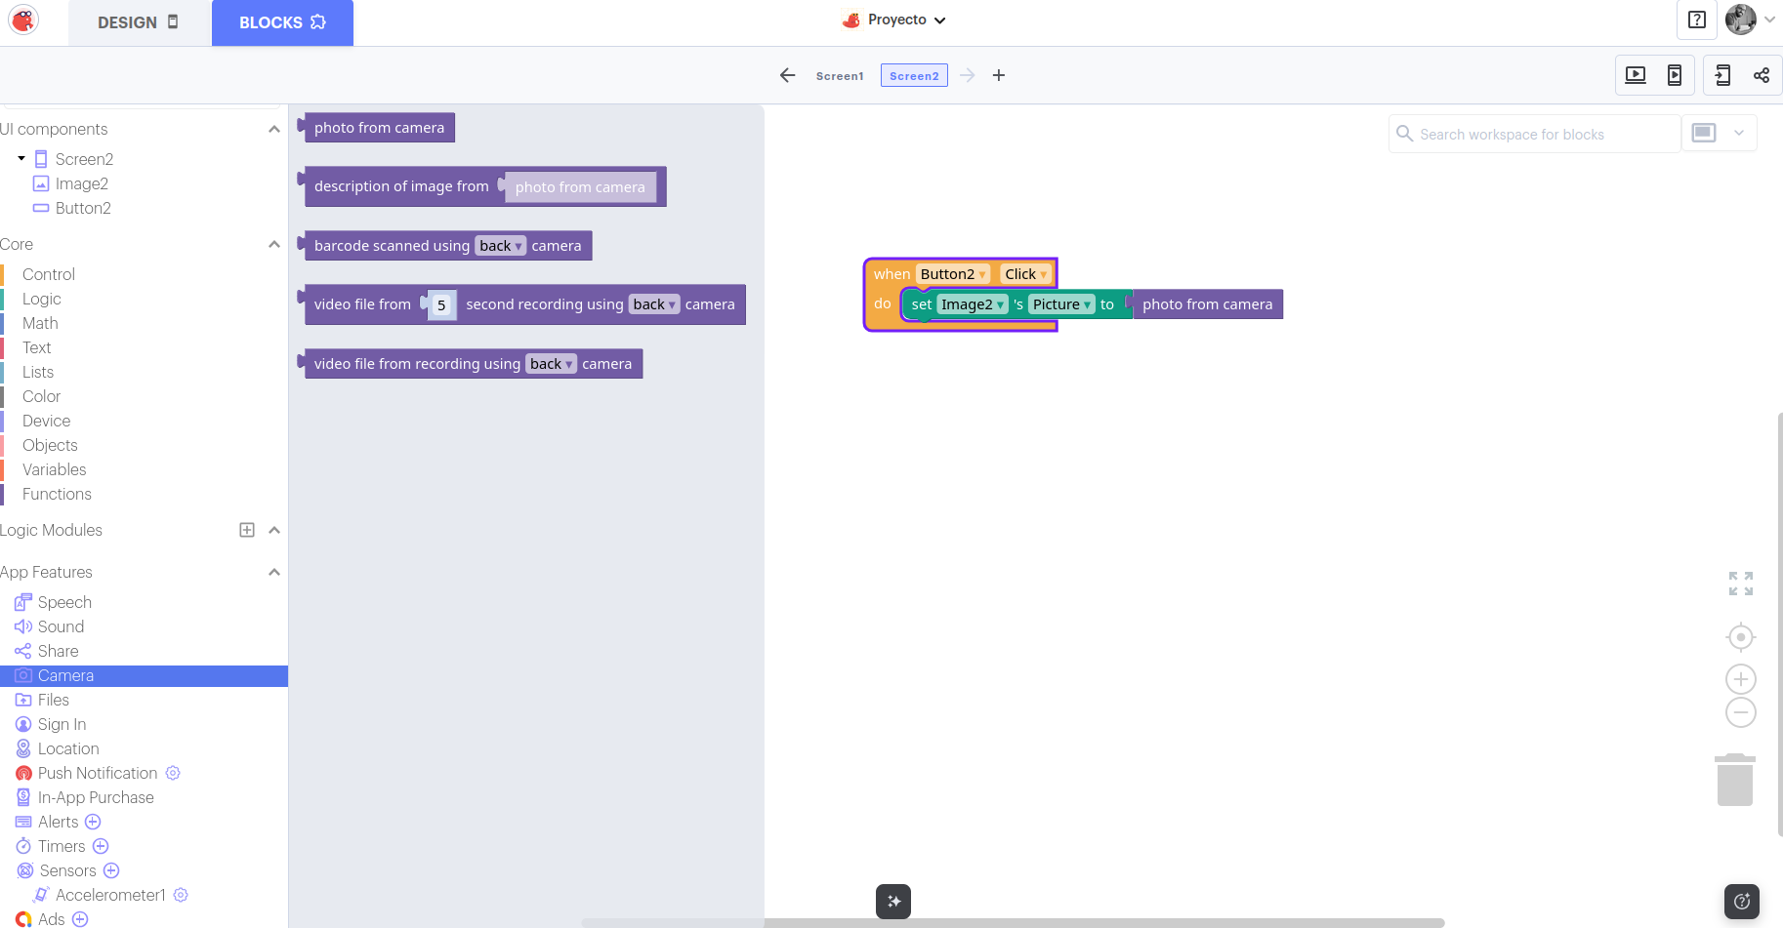This screenshot has height=928, width=1783.
Task: Collapse the UI components section
Action: tap(274, 130)
